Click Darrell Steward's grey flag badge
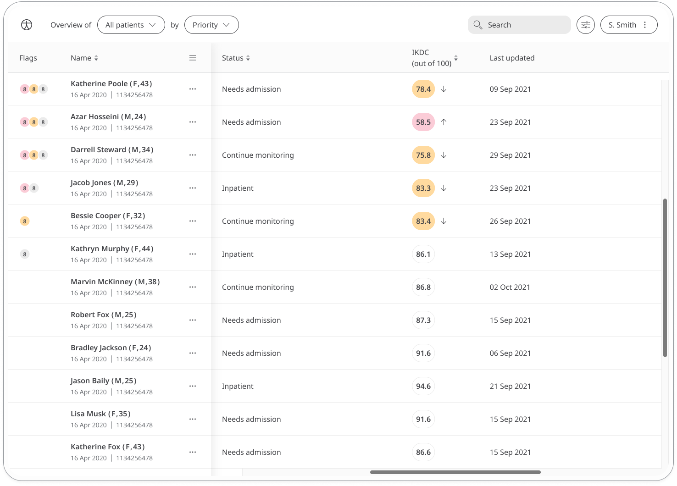The width and height of the screenshot is (677, 486). click(x=43, y=155)
